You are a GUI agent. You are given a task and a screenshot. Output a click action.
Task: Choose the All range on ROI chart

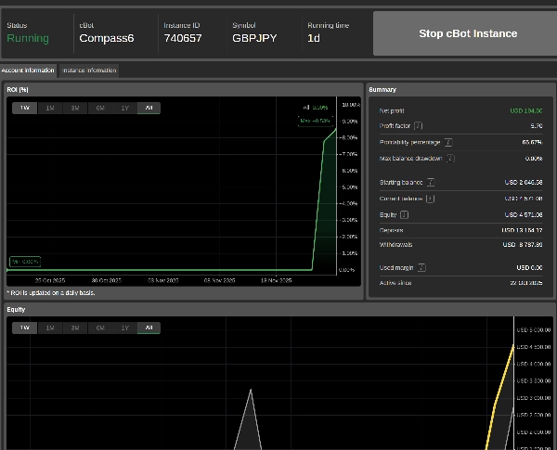(148, 108)
